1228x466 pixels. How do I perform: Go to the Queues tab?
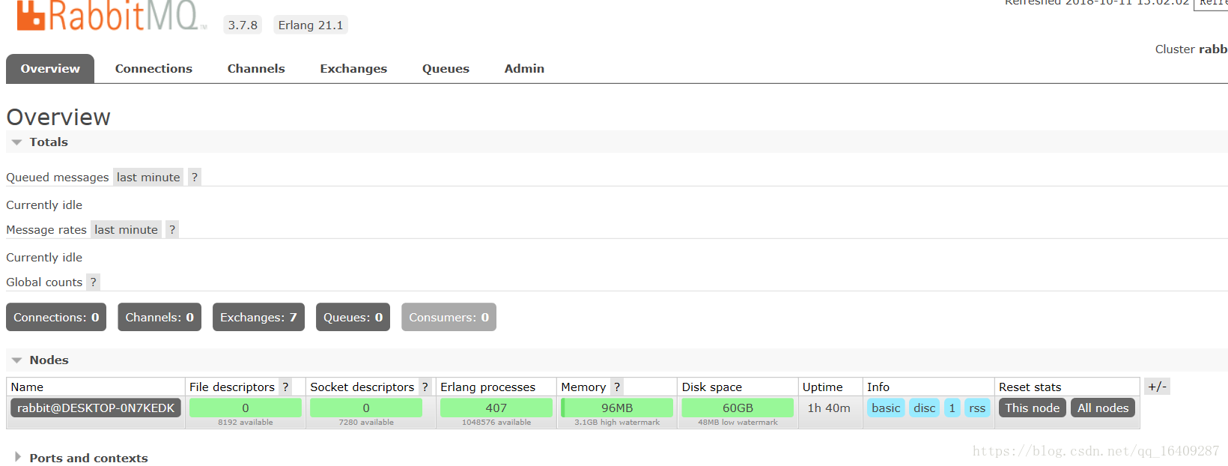pyautogui.click(x=446, y=69)
